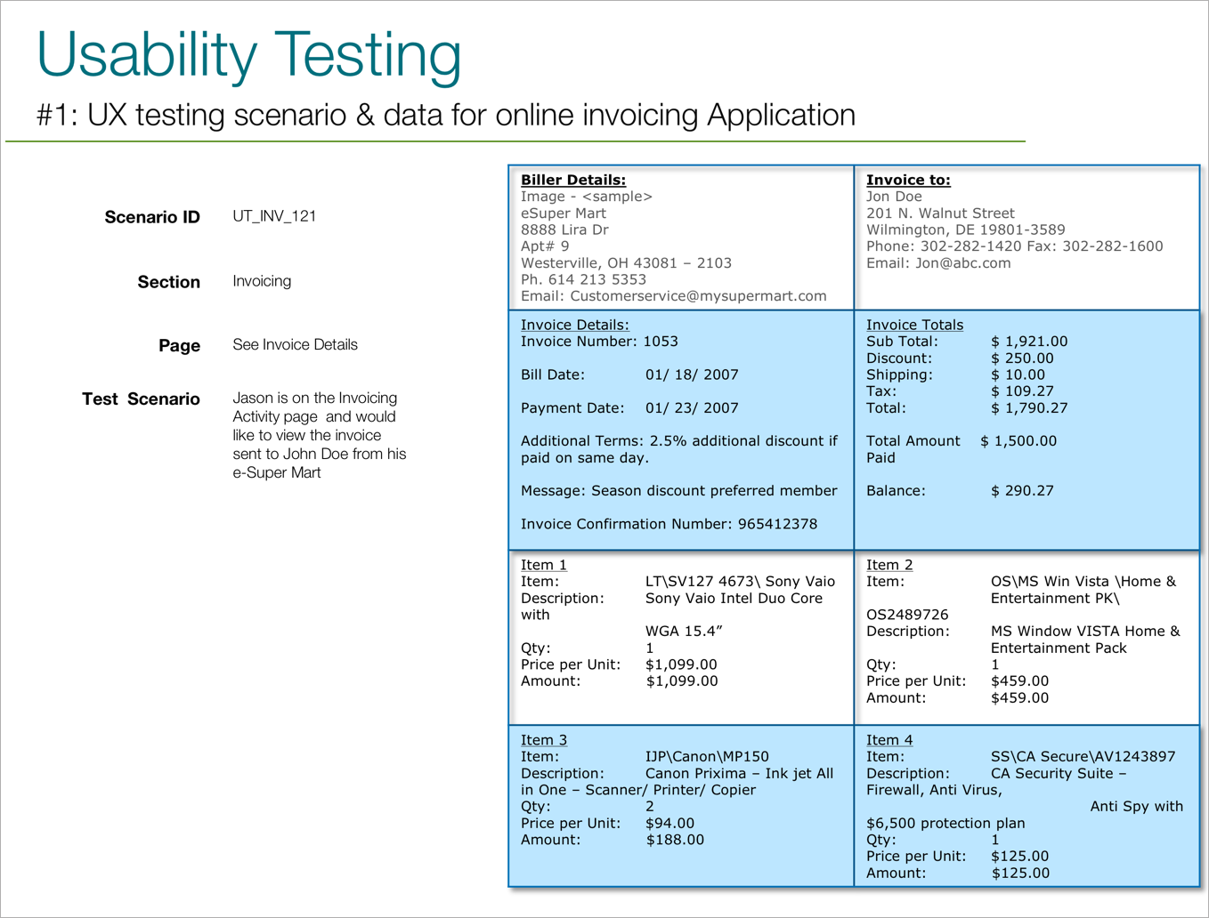This screenshot has height=918, width=1209.
Task: Click Item 2 Amount value "$459.00"
Action: 1020,698
